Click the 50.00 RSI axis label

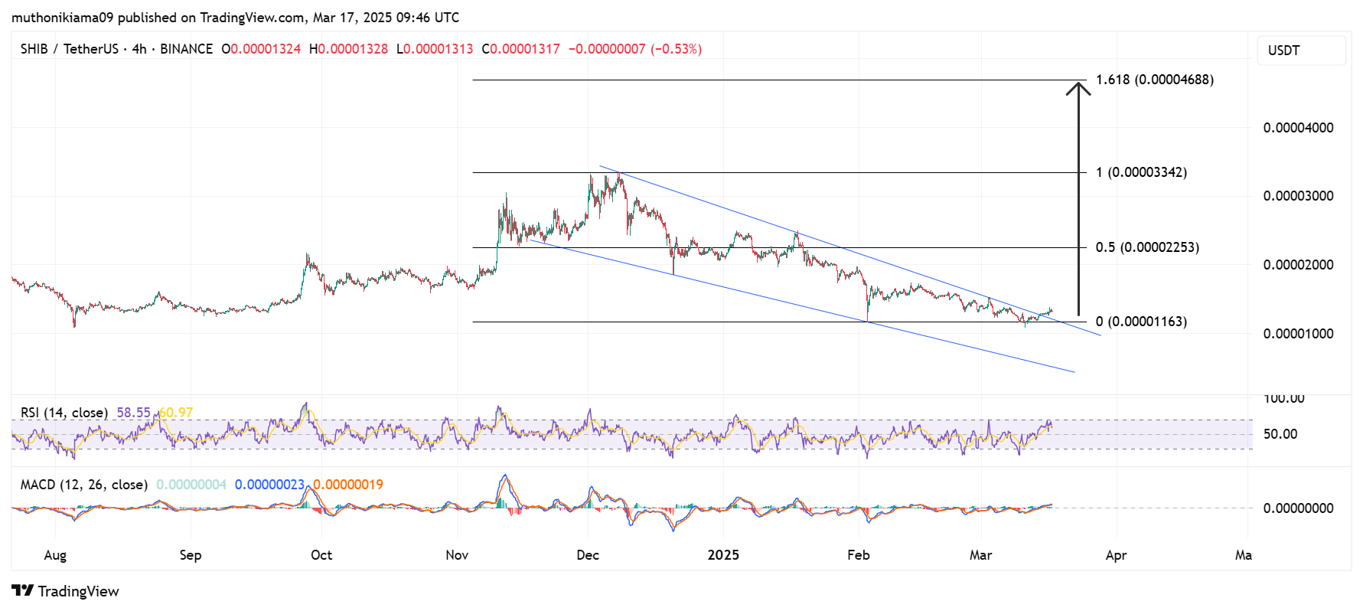(1280, 434)
